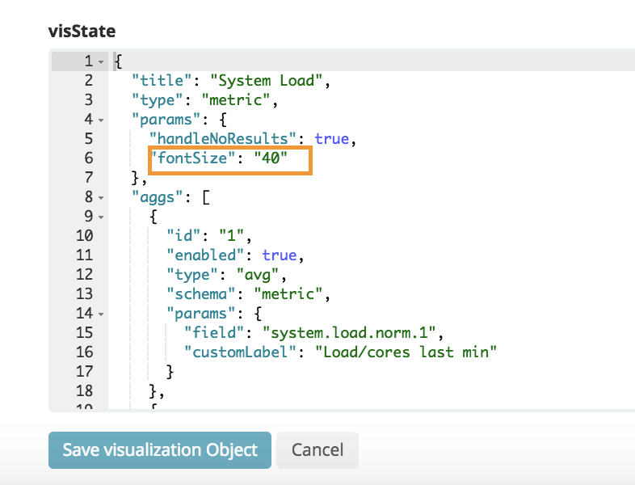The height and width of the screenshot is (485, 635).
Task: Click the true value on line 11
Action: tap(279, 255)
